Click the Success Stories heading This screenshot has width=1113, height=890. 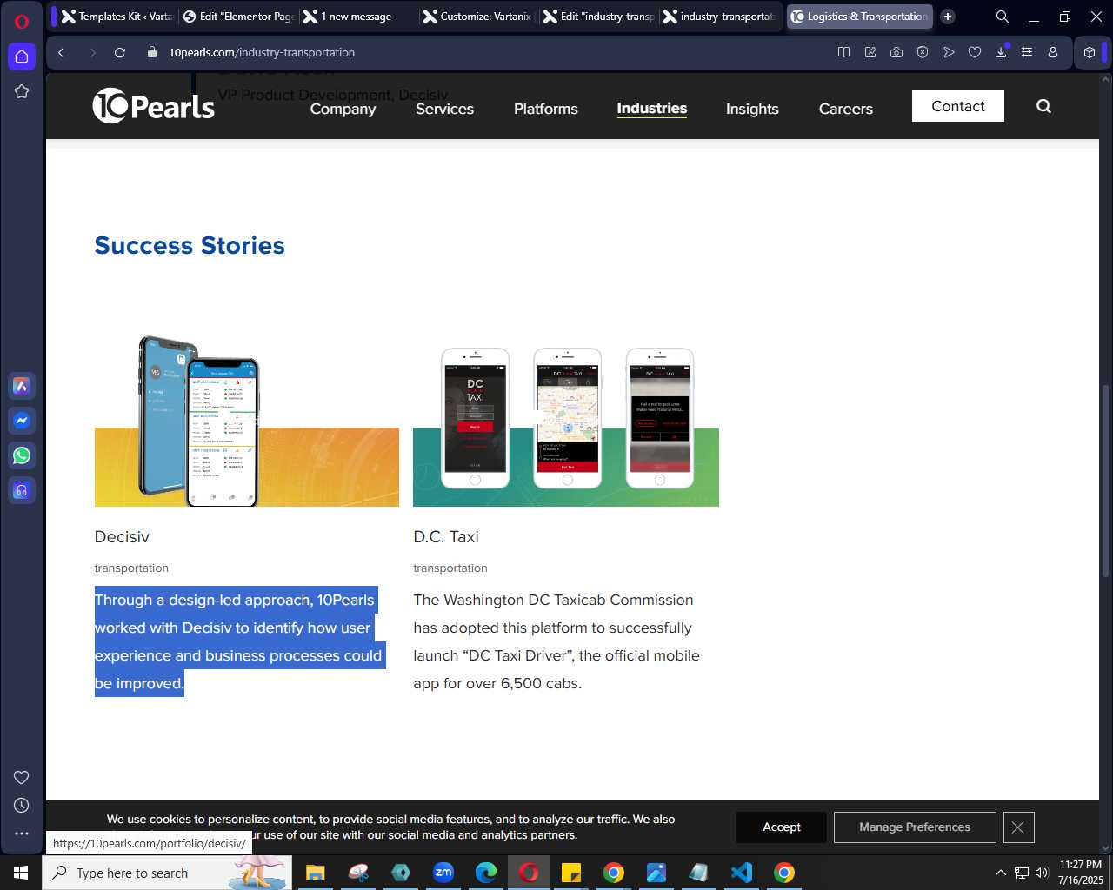click(190, 246)
